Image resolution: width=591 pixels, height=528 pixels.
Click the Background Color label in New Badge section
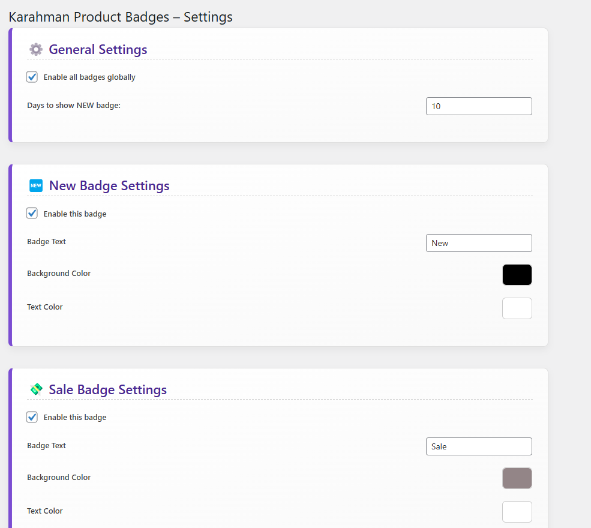(x=59, y=274)
